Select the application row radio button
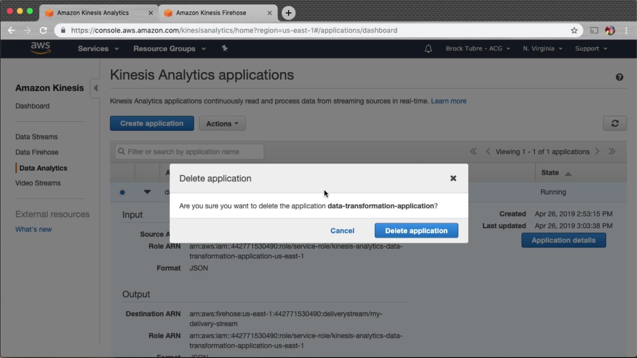This screenshot has width=637, height=358. [x=122, y=192]
